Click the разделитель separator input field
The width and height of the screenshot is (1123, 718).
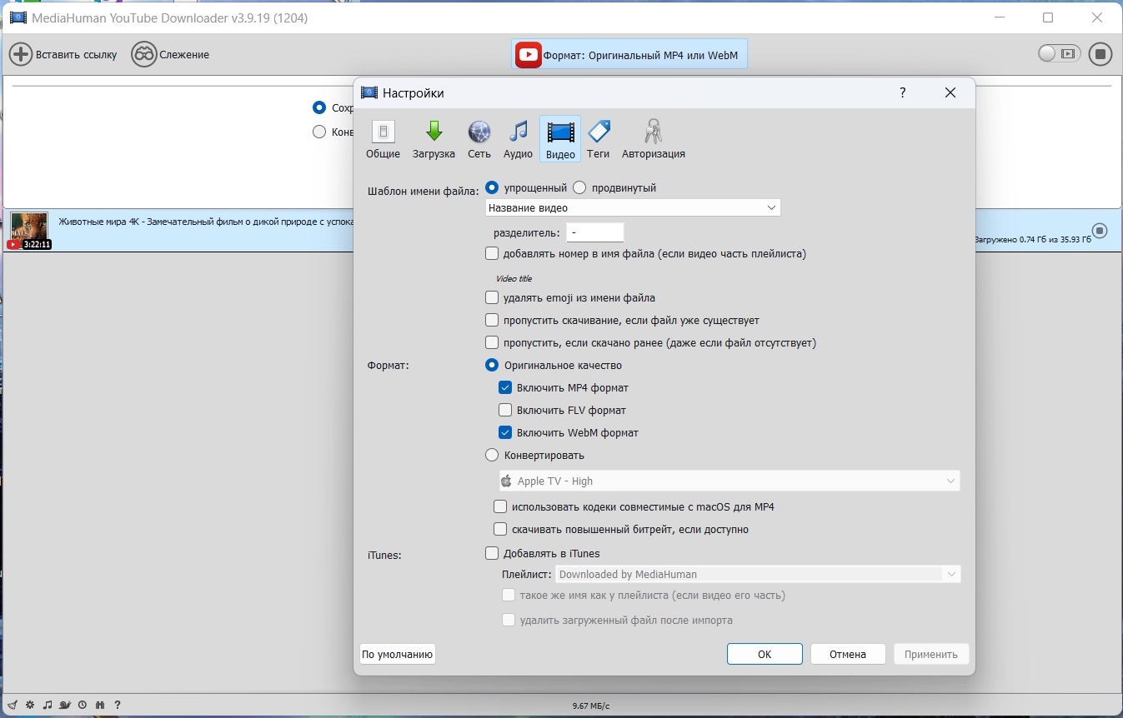[x=594, y=233]
